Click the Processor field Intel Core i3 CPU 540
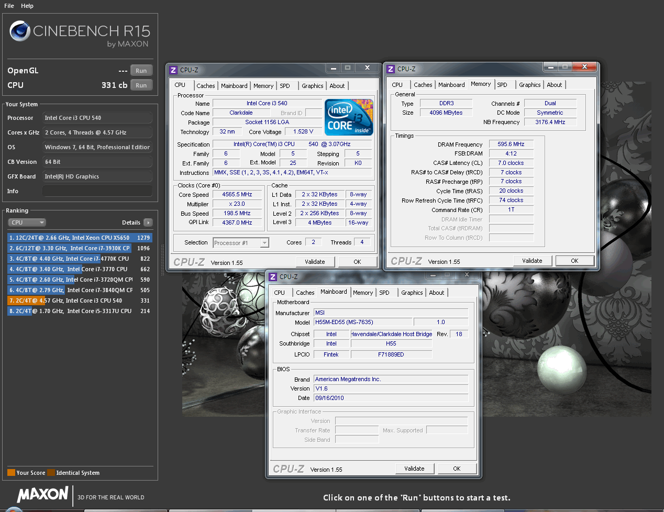 tap(97, 118)
